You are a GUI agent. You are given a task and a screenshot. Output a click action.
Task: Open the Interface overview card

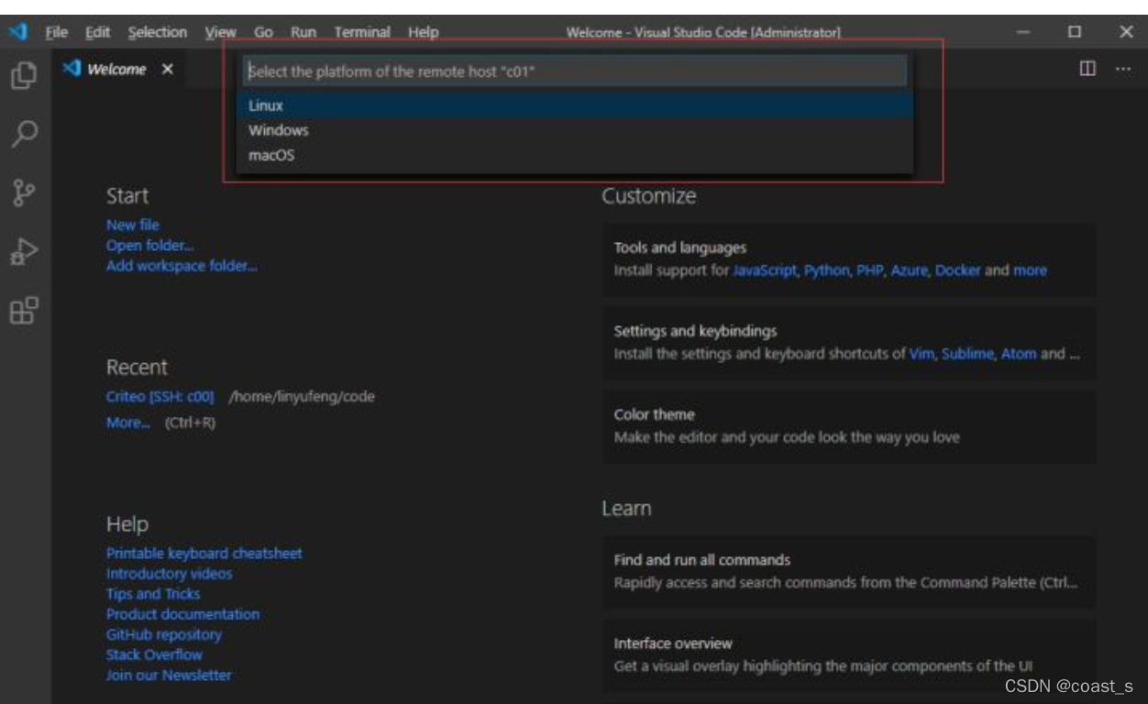coord(849,654)
